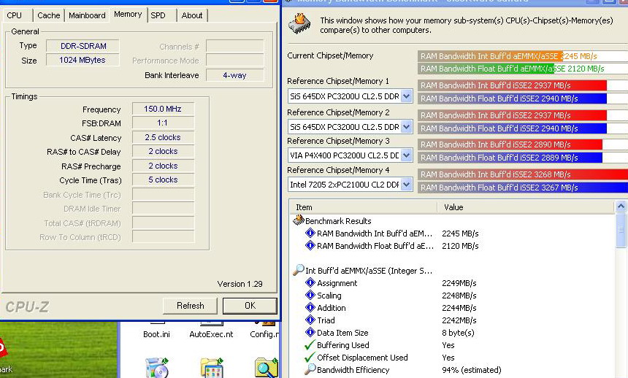Click the flaming memory chip benchmark icon
Viewport: 628px width, 378px height.
coord(299,24)
